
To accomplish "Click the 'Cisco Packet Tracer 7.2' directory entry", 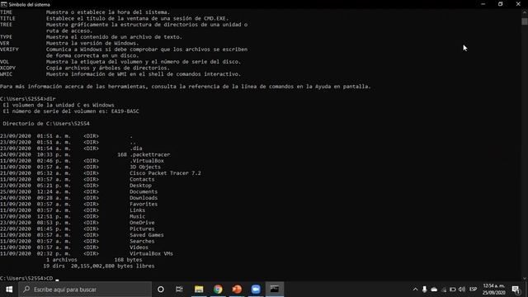I will tap(165, 173).
